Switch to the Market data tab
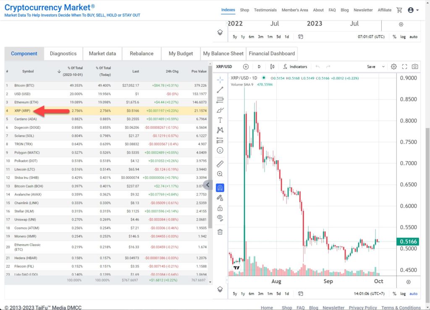 (x=102, y=54)
